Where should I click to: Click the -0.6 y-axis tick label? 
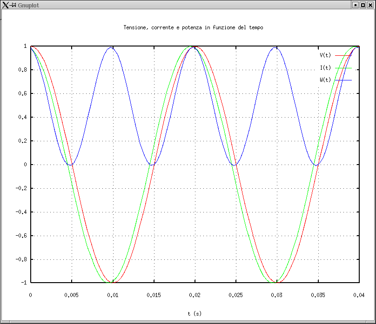[x=20, y=236]
